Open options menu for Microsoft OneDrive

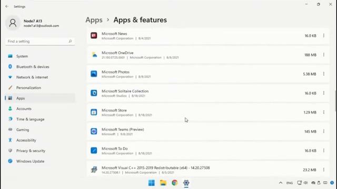(324, 55)
